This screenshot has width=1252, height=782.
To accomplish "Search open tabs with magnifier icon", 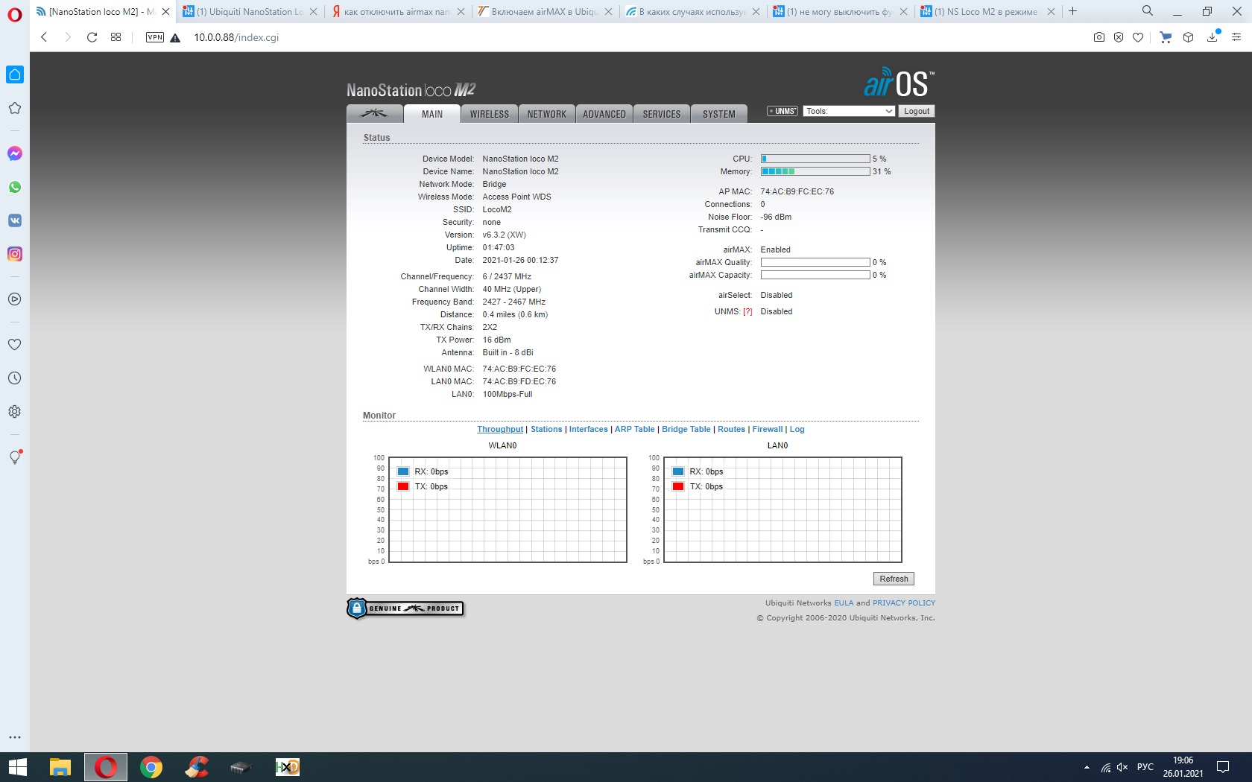I will [x=1148, y=11].
